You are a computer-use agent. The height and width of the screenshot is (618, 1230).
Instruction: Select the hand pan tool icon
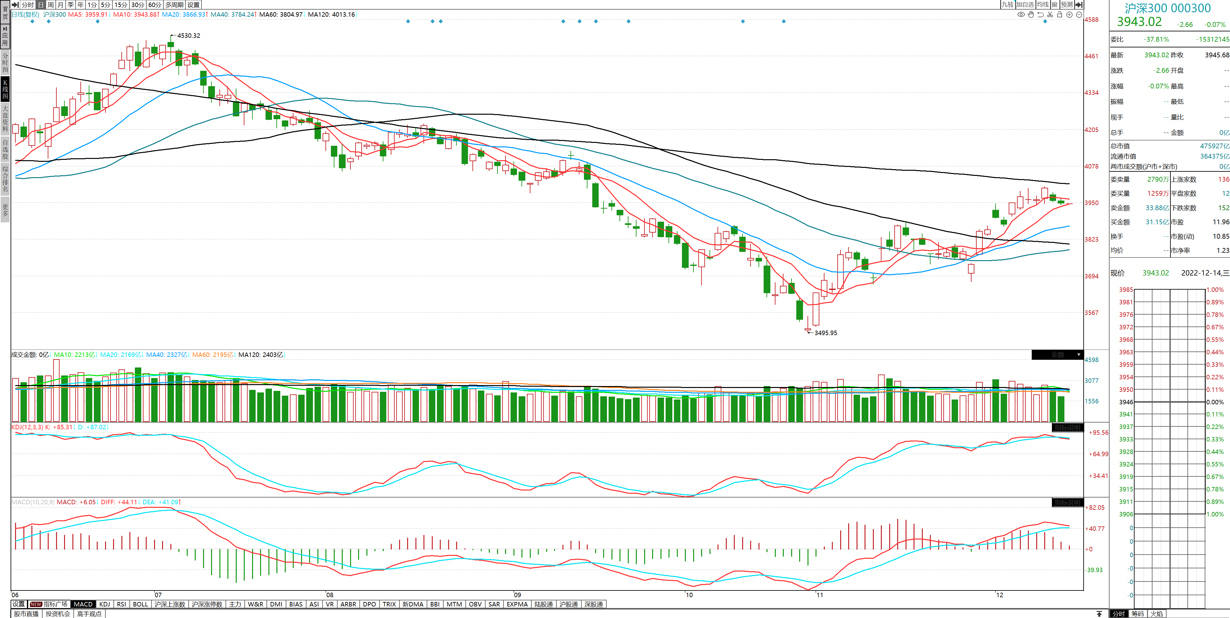coord(1031,15)
